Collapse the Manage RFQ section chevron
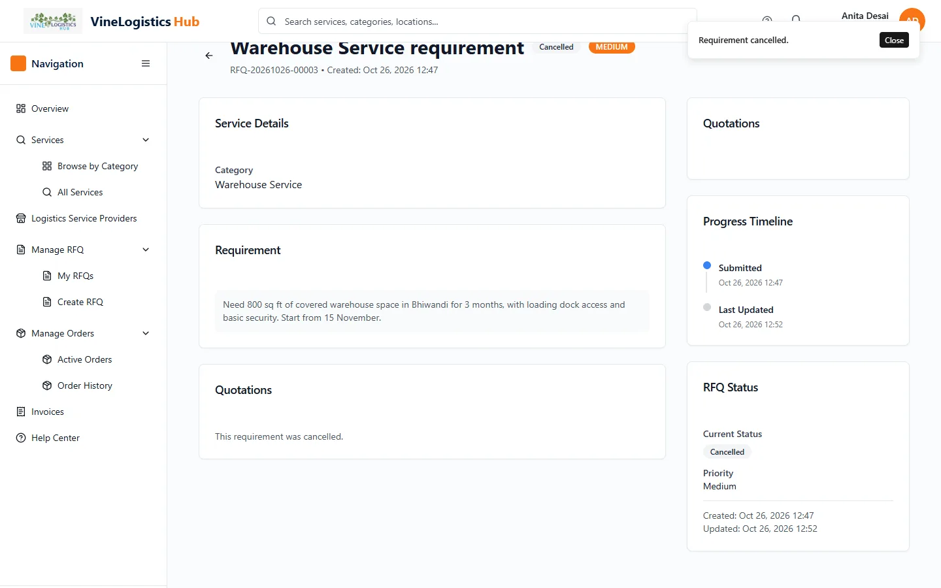The width and height of the screenshot is (941, 588). (x=146, y=250)
